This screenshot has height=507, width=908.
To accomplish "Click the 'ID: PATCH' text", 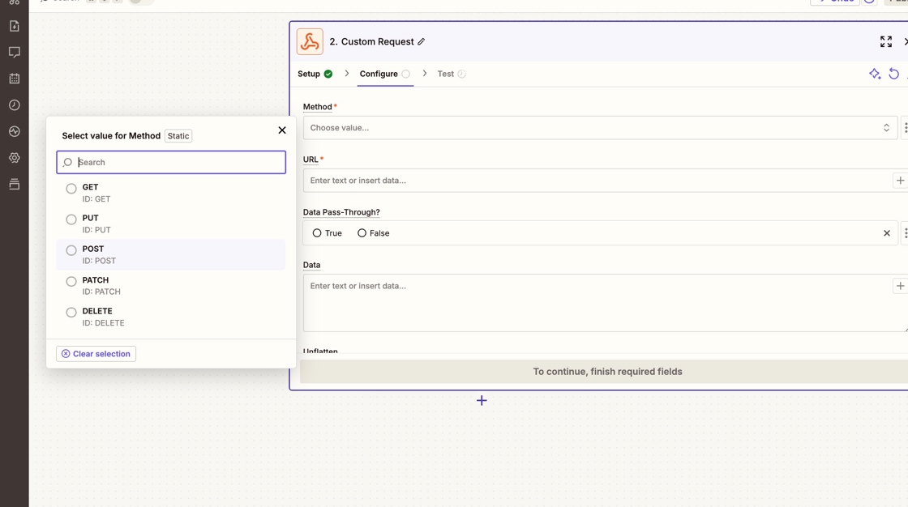I will coord(101,292).
